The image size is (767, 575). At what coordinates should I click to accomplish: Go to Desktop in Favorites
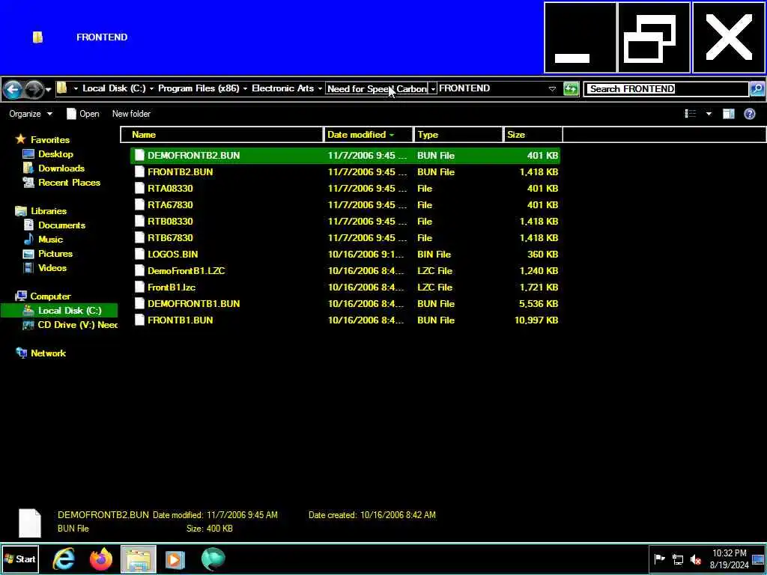[x=55, y=154]
